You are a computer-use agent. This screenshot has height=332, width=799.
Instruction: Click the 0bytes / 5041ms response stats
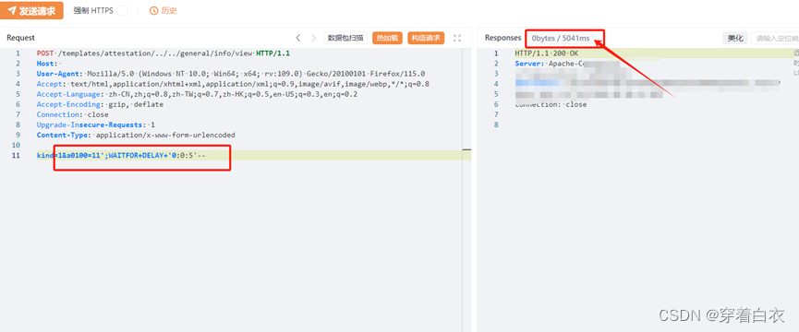click(x=561, y=38)
